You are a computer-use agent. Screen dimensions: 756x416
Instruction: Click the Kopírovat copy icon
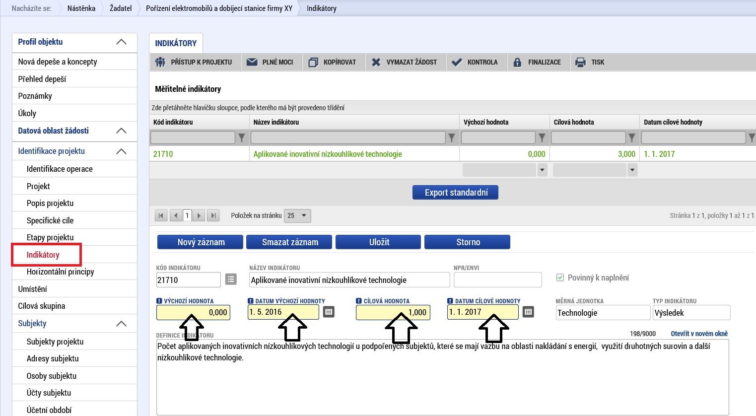313,62
